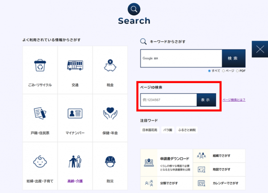Choose the ページ radio option
Image resolution: width=268 pixels, height=193 pixels.
click(x=224, y=71)
